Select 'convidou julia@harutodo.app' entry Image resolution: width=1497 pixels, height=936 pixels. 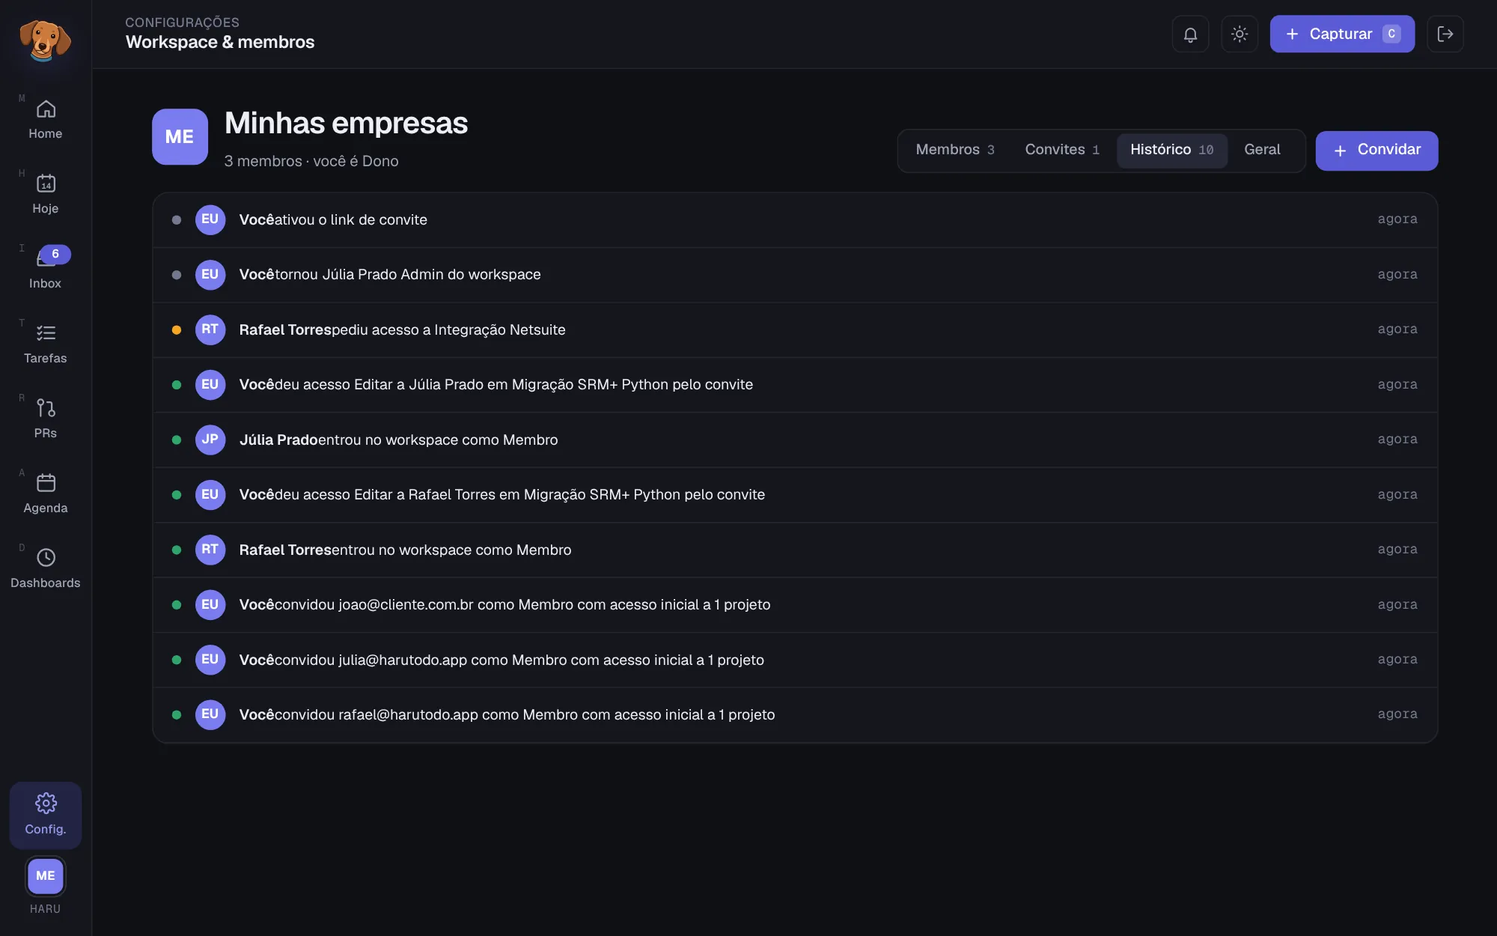[x=795, y=660]
